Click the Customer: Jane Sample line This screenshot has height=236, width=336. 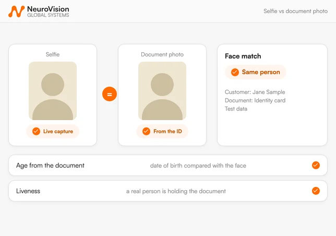255,92
